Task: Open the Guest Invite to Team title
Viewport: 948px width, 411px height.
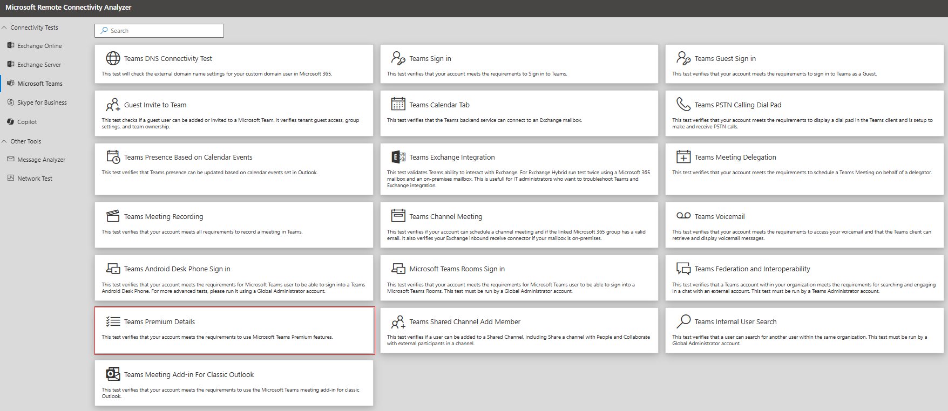Action: tap(155, 105)
